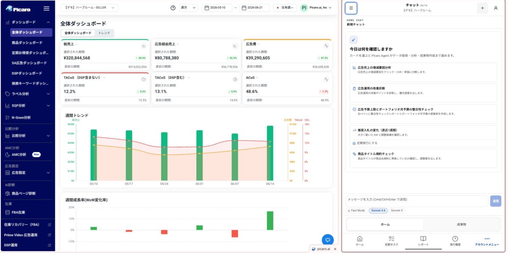Switch to the 成果物 tab in chat

461,224
